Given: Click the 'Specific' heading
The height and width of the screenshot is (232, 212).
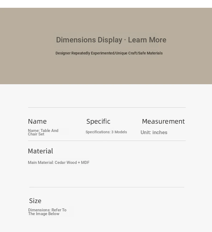Looking at the screenshot, I should click(98, 121).
